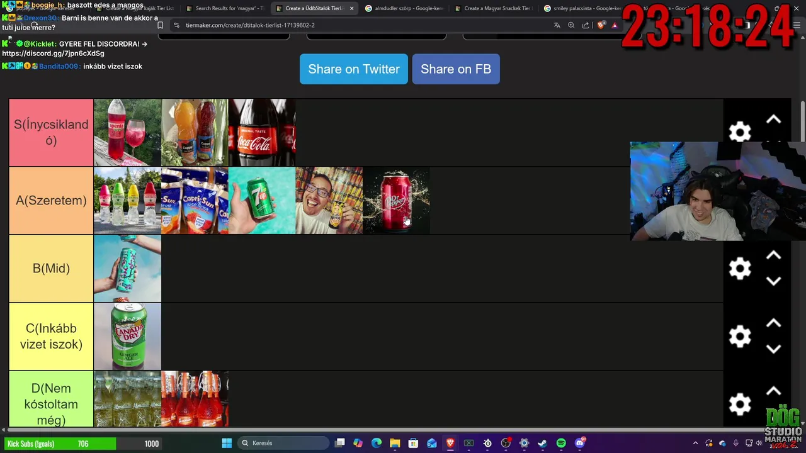Switch to 'almdudler szörp - Google' tab
This screenshot has height=453, width=806.
[x=404, y=8]
